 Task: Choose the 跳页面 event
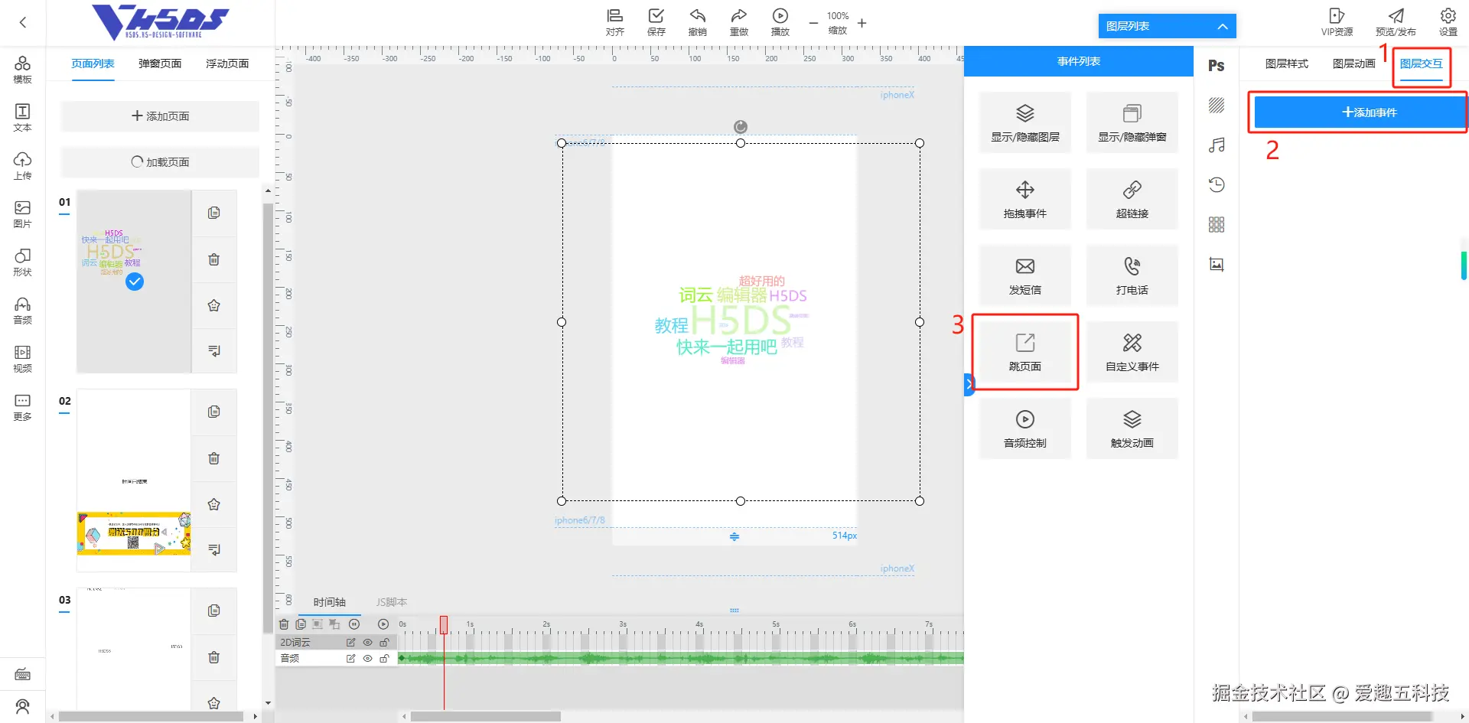[x=1025, y=352]
